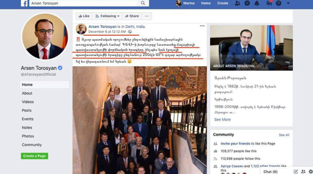Open the Messenger icon in top bar

[x=247, y=3]
